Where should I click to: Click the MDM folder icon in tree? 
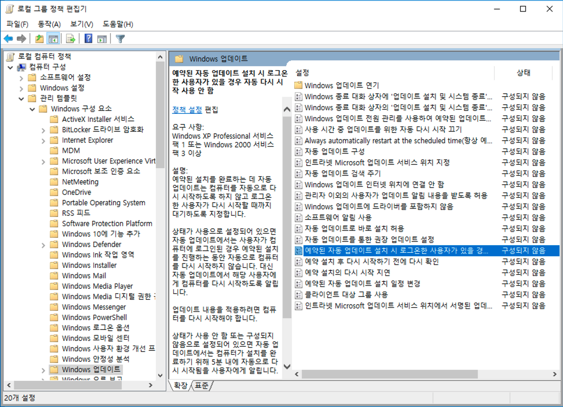tap(54, 150)
